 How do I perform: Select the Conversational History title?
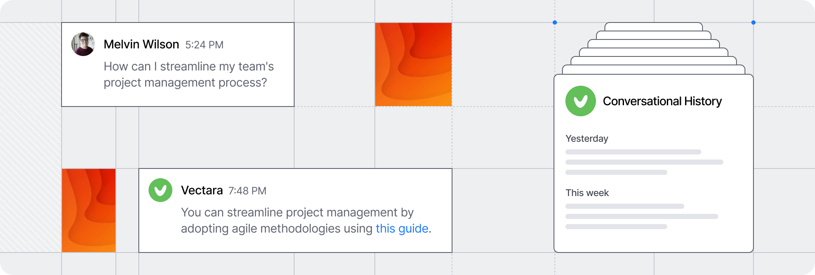pos(662,101)
